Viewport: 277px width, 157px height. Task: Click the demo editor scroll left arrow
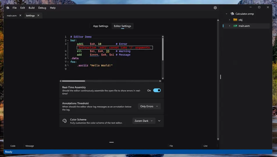point(61,81)
